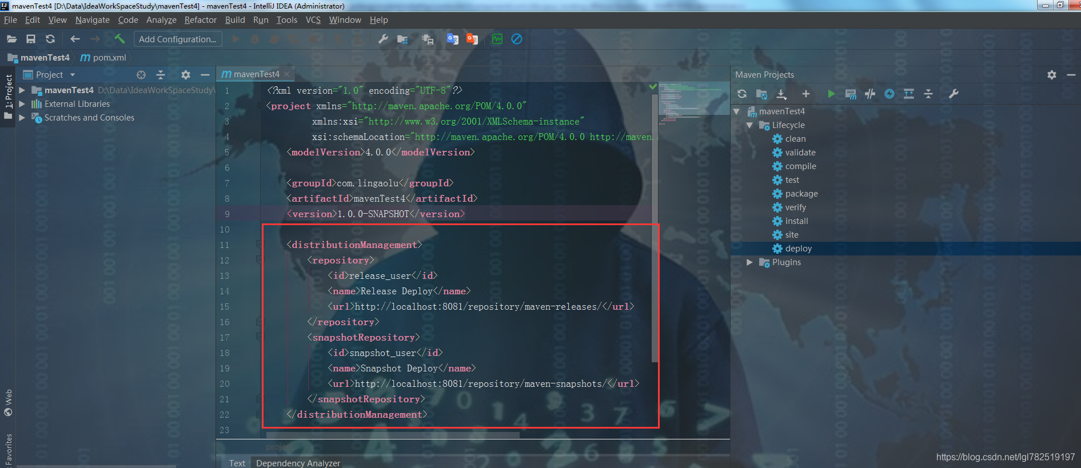Click the editor horizontal scrollbar
Screen dimensions: 1081x468
click(x=393, y=435)
